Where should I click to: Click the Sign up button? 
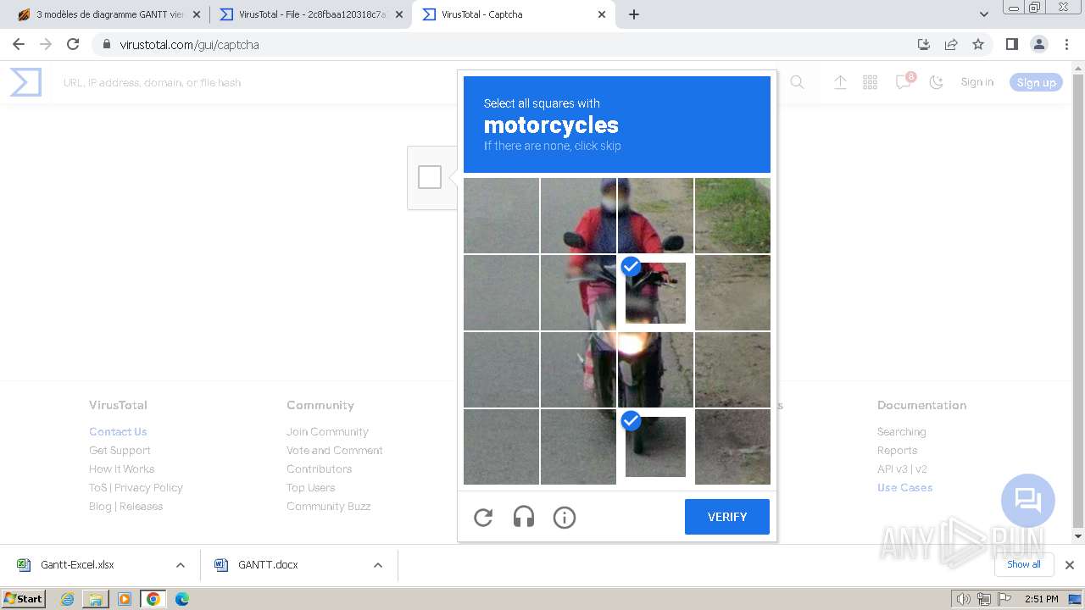(x=1036, y=82)
